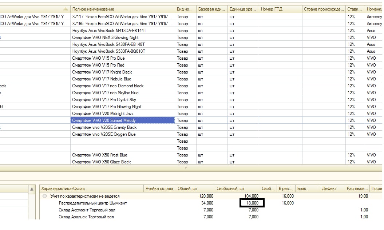Image resolution: width=384 pixels, height=230 pixels.
Task: Click the total value '120,000'
Action: [206, 196]
